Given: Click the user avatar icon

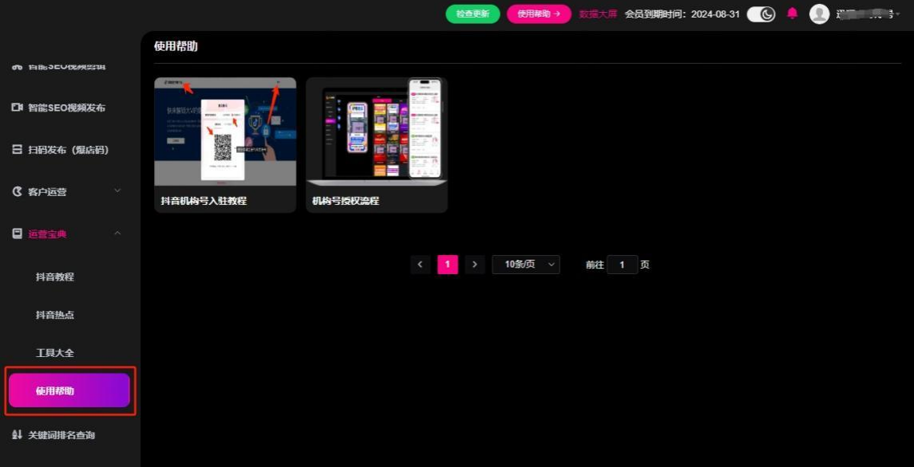Looking at the screenshot, I should coord(819,14).
